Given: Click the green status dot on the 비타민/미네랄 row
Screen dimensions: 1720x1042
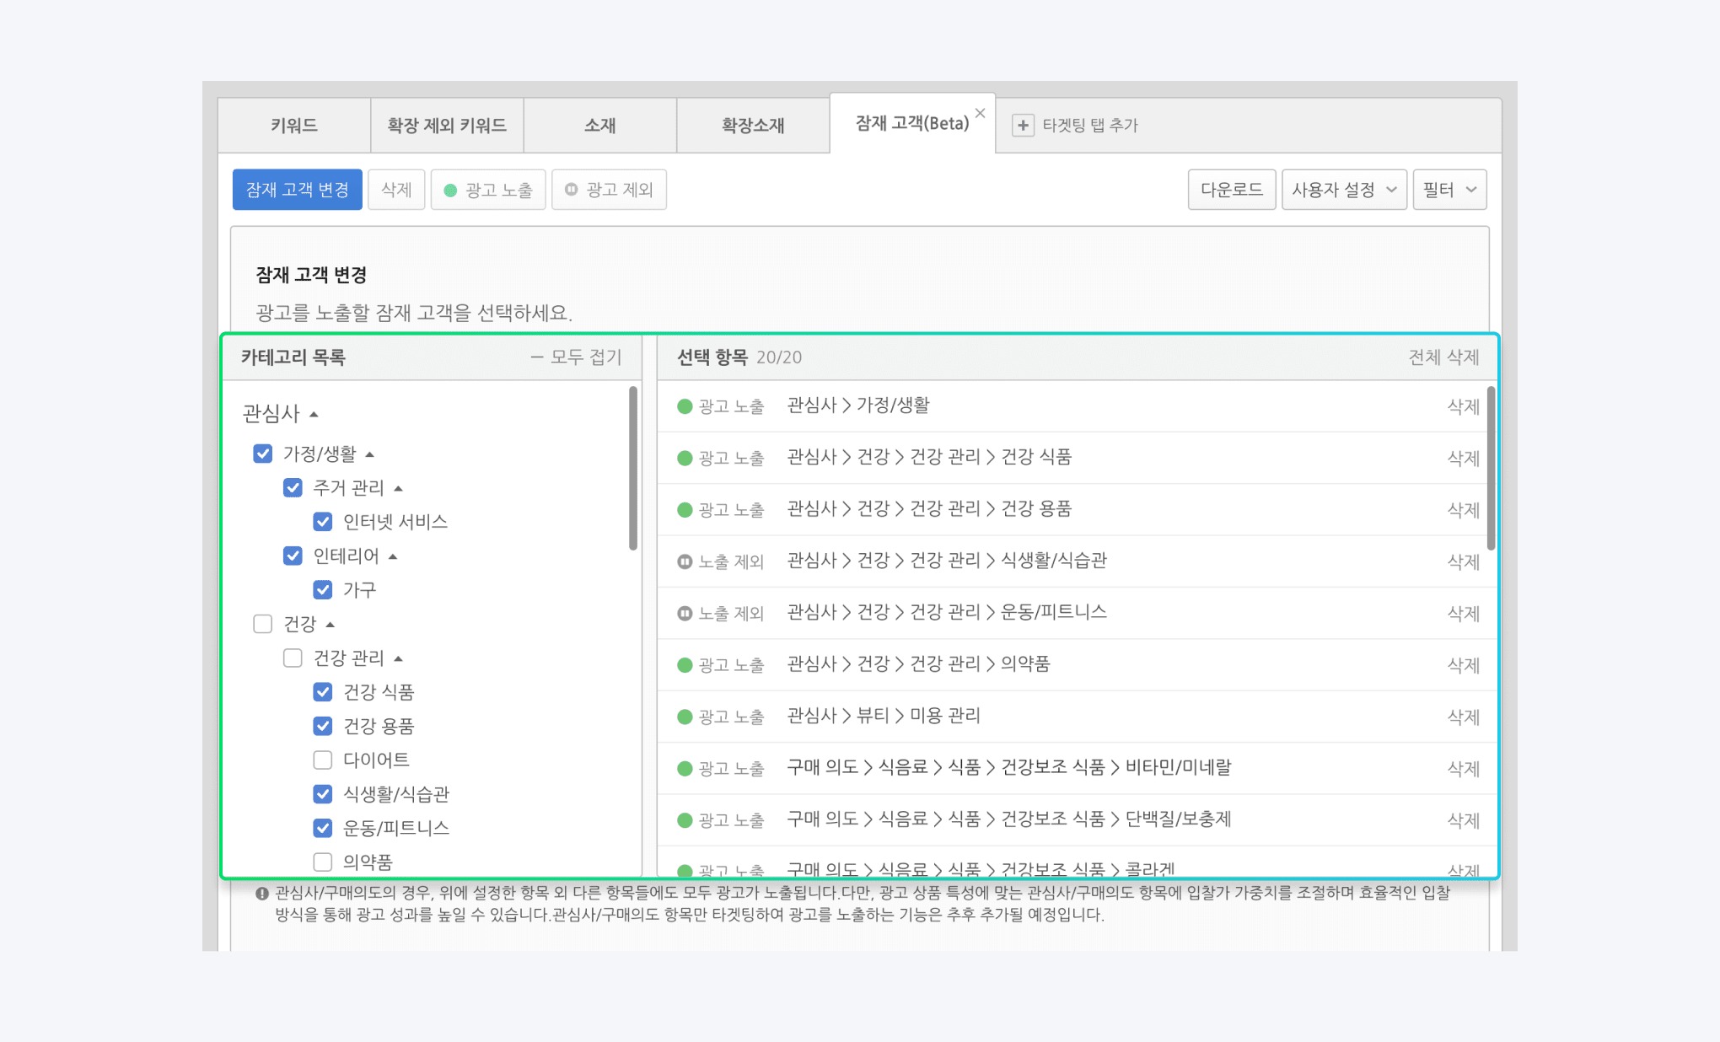Looking at the screenshot, I should 685,768.
